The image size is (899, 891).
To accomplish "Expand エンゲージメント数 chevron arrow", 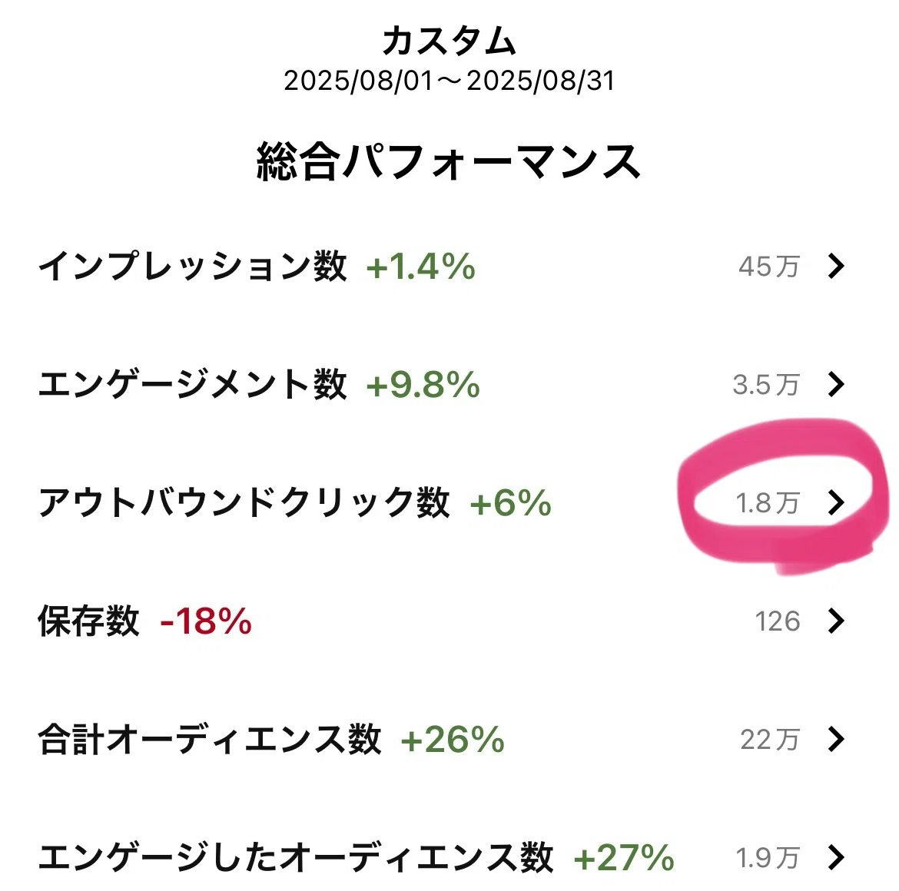I will tap(837, 385).
